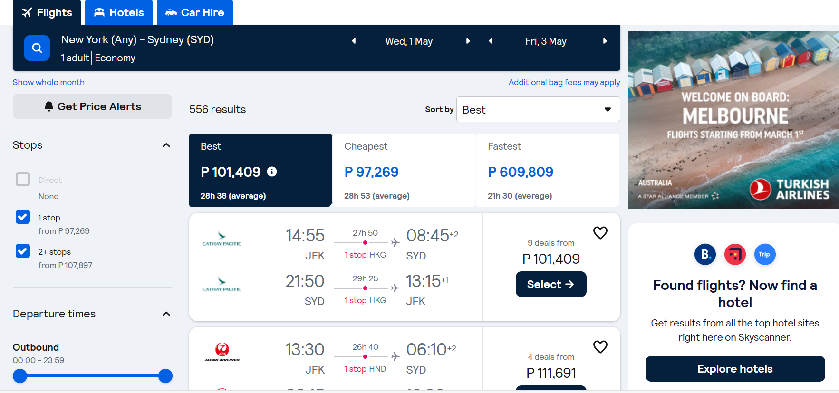Click the blue search magnifier icon

[x=37, y=48]
